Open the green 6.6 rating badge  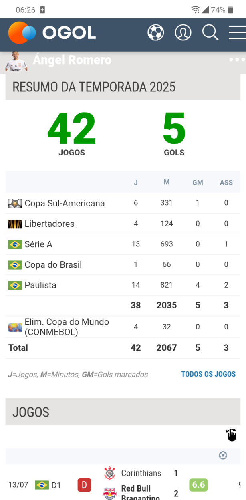click(x=198, y=485)
